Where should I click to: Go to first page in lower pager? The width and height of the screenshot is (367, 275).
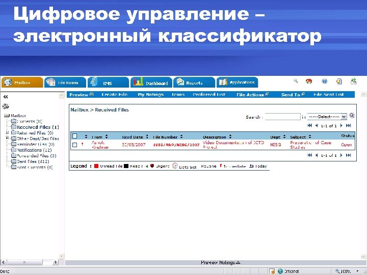click(309, 155)
